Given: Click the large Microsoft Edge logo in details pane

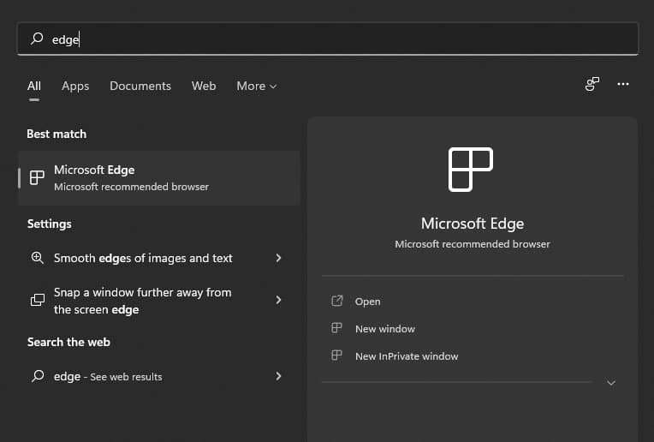Looking at the screenshot, I should click(471, 169).
